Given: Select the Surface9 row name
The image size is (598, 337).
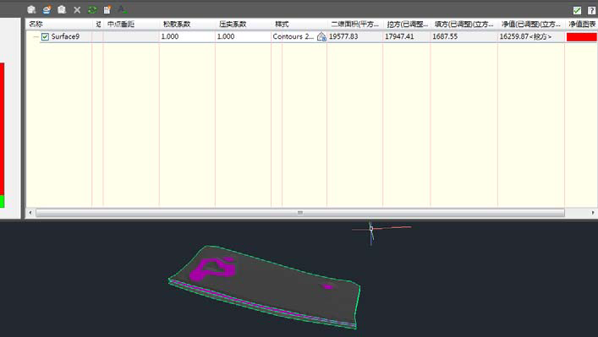Looking at the screenshot, I should pyautogui.click(x=65, y=36).
